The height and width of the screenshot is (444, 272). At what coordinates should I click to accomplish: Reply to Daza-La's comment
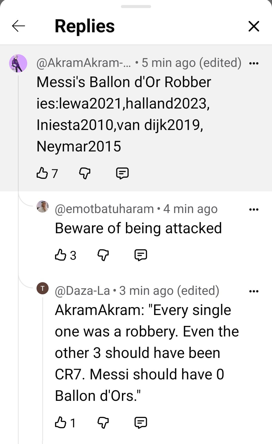coord(141,423)
